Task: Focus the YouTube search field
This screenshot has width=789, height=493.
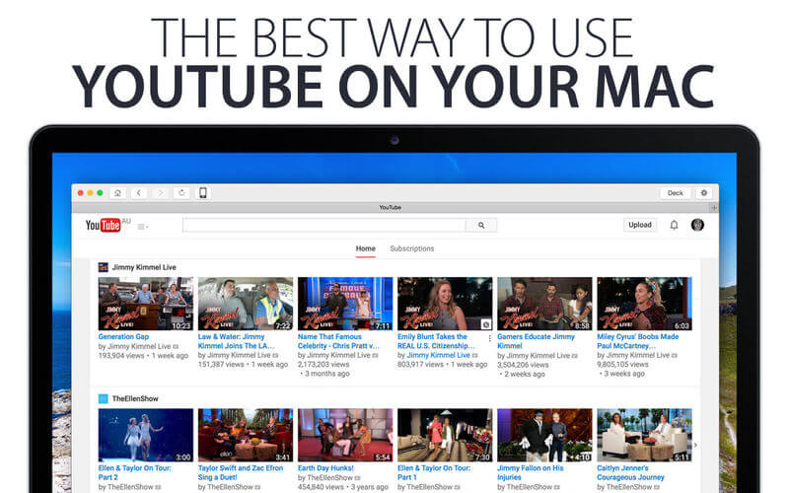Action: 324,225
